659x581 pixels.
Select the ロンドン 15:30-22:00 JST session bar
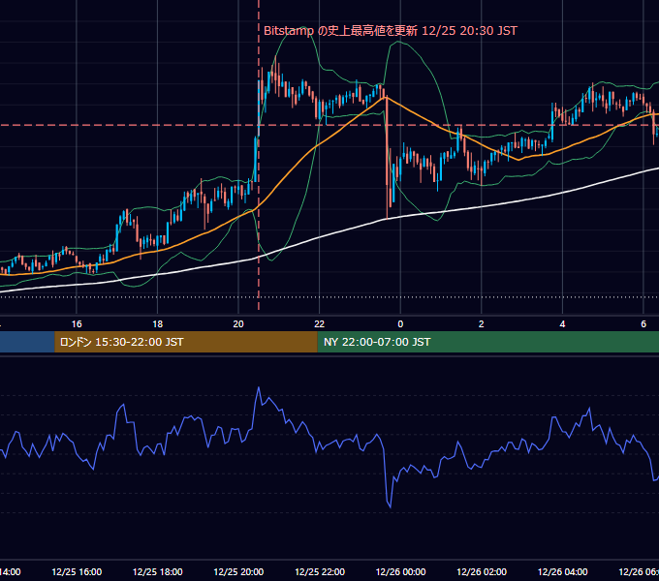pyautogui.click(x=186, y=342)
